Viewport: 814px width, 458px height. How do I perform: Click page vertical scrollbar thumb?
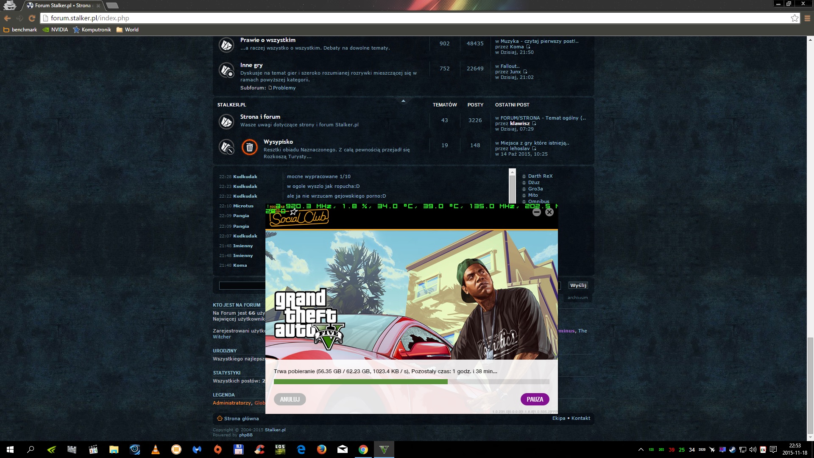pyautogui.click(x=810, y=385)
